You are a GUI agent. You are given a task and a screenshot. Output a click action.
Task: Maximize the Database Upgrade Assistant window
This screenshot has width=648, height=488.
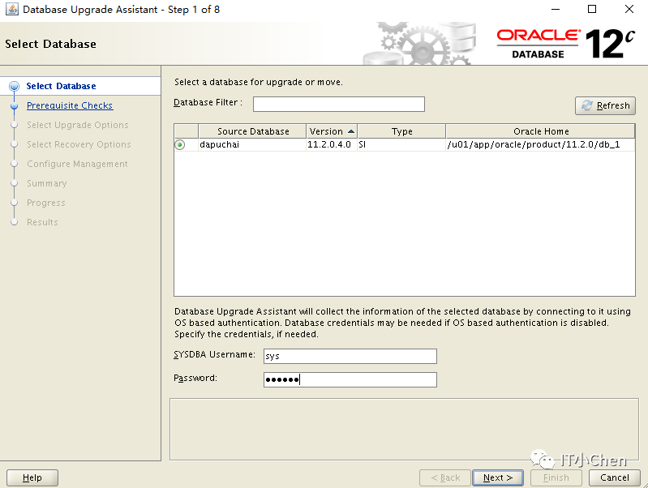point(592,9)
